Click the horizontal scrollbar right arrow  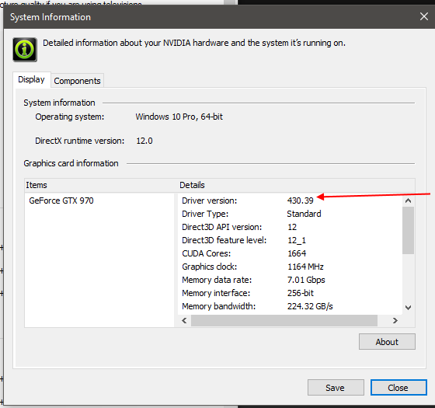(x=395, y=321)
